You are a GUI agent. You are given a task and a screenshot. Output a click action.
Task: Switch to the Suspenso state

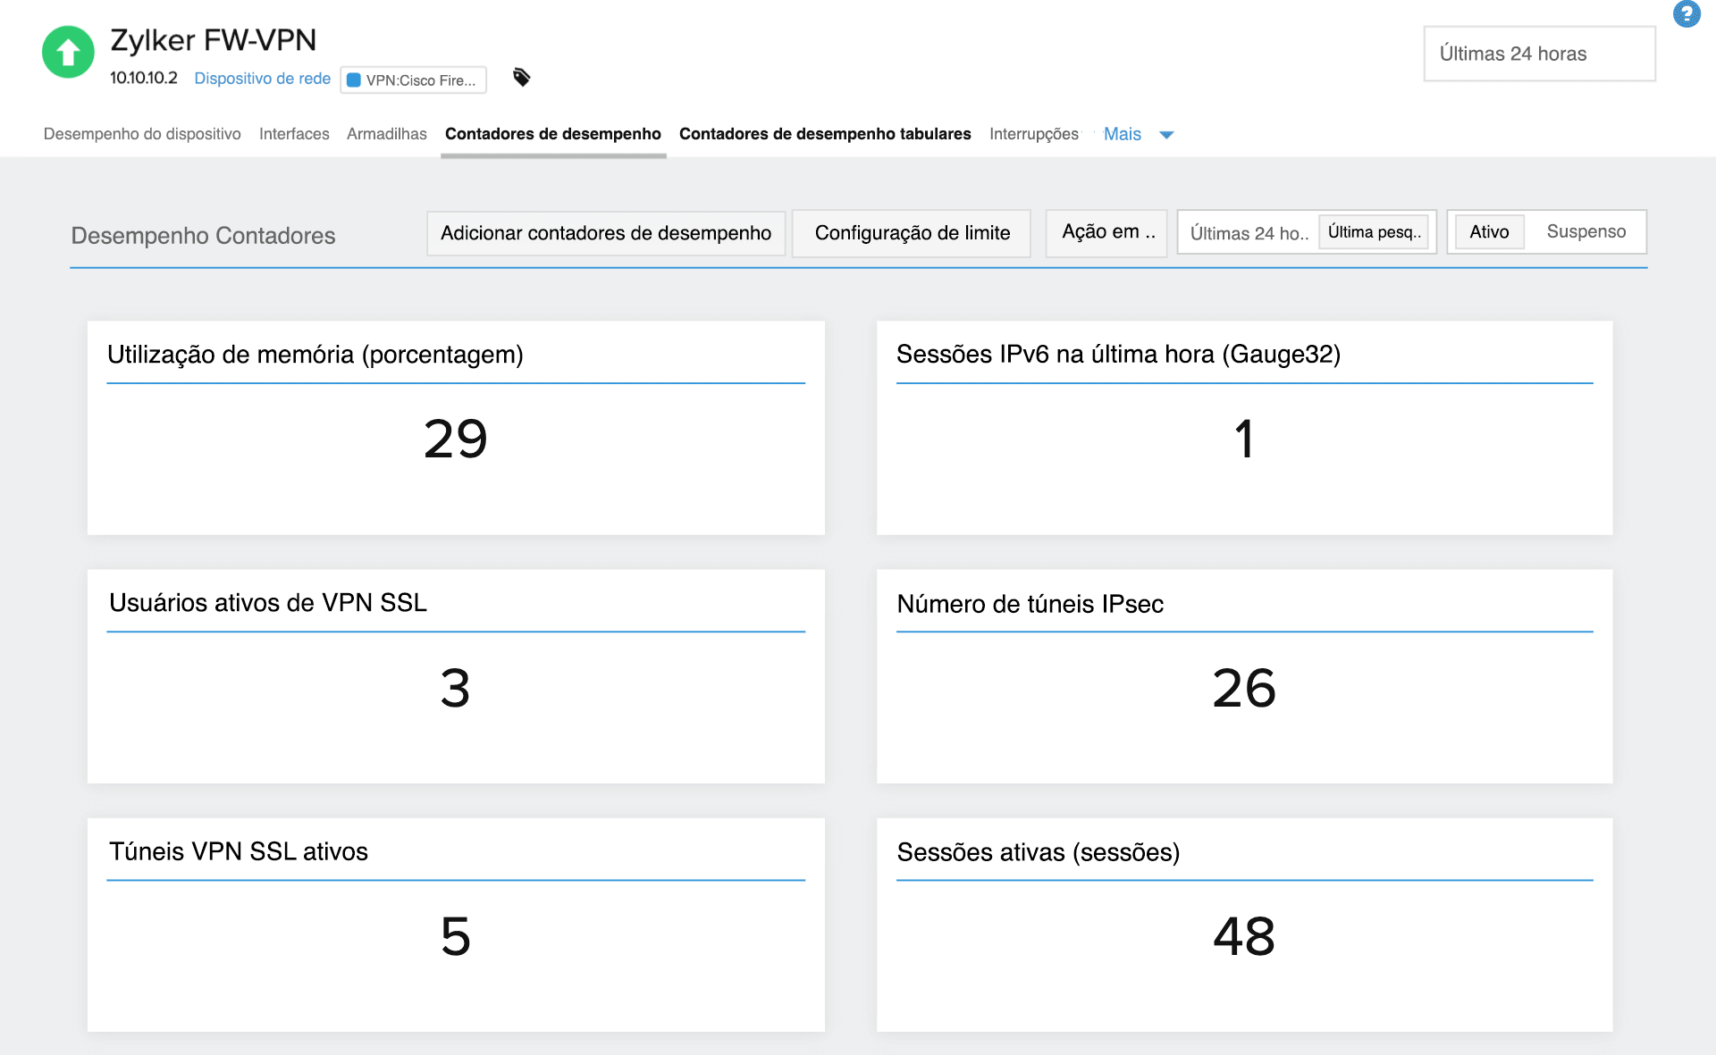[x=1586, y=231]
